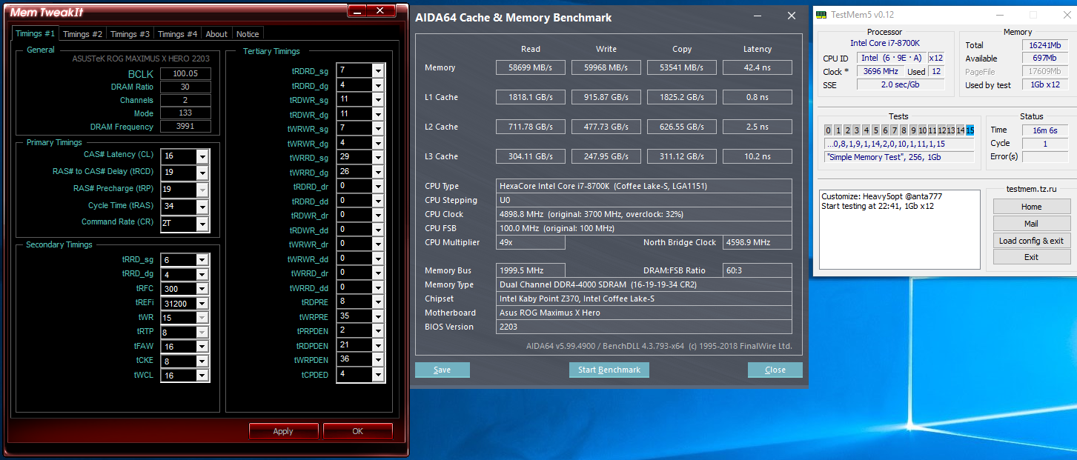Expand tWRPRE dropdown
1077x460 pixels.
(x=378, y=316)
